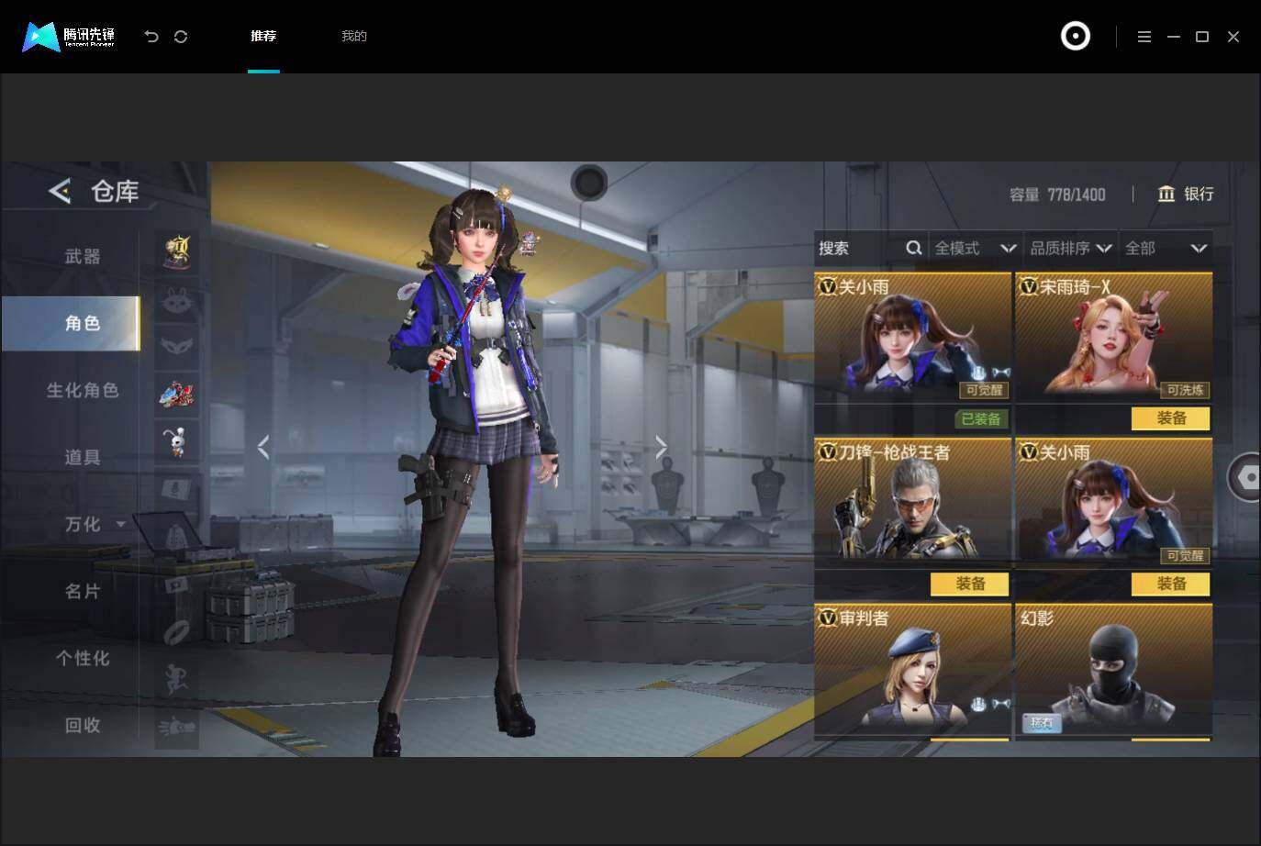This screenshot has width=1261, height=846.
Task: Select the 审判者 character card
Action: pos(912,672)
